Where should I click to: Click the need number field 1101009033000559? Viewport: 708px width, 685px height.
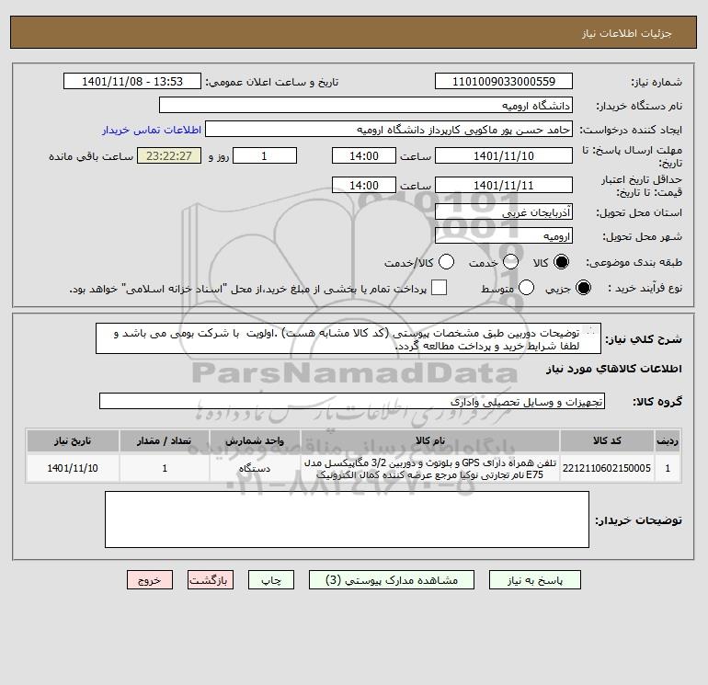(x=504, y=82)
